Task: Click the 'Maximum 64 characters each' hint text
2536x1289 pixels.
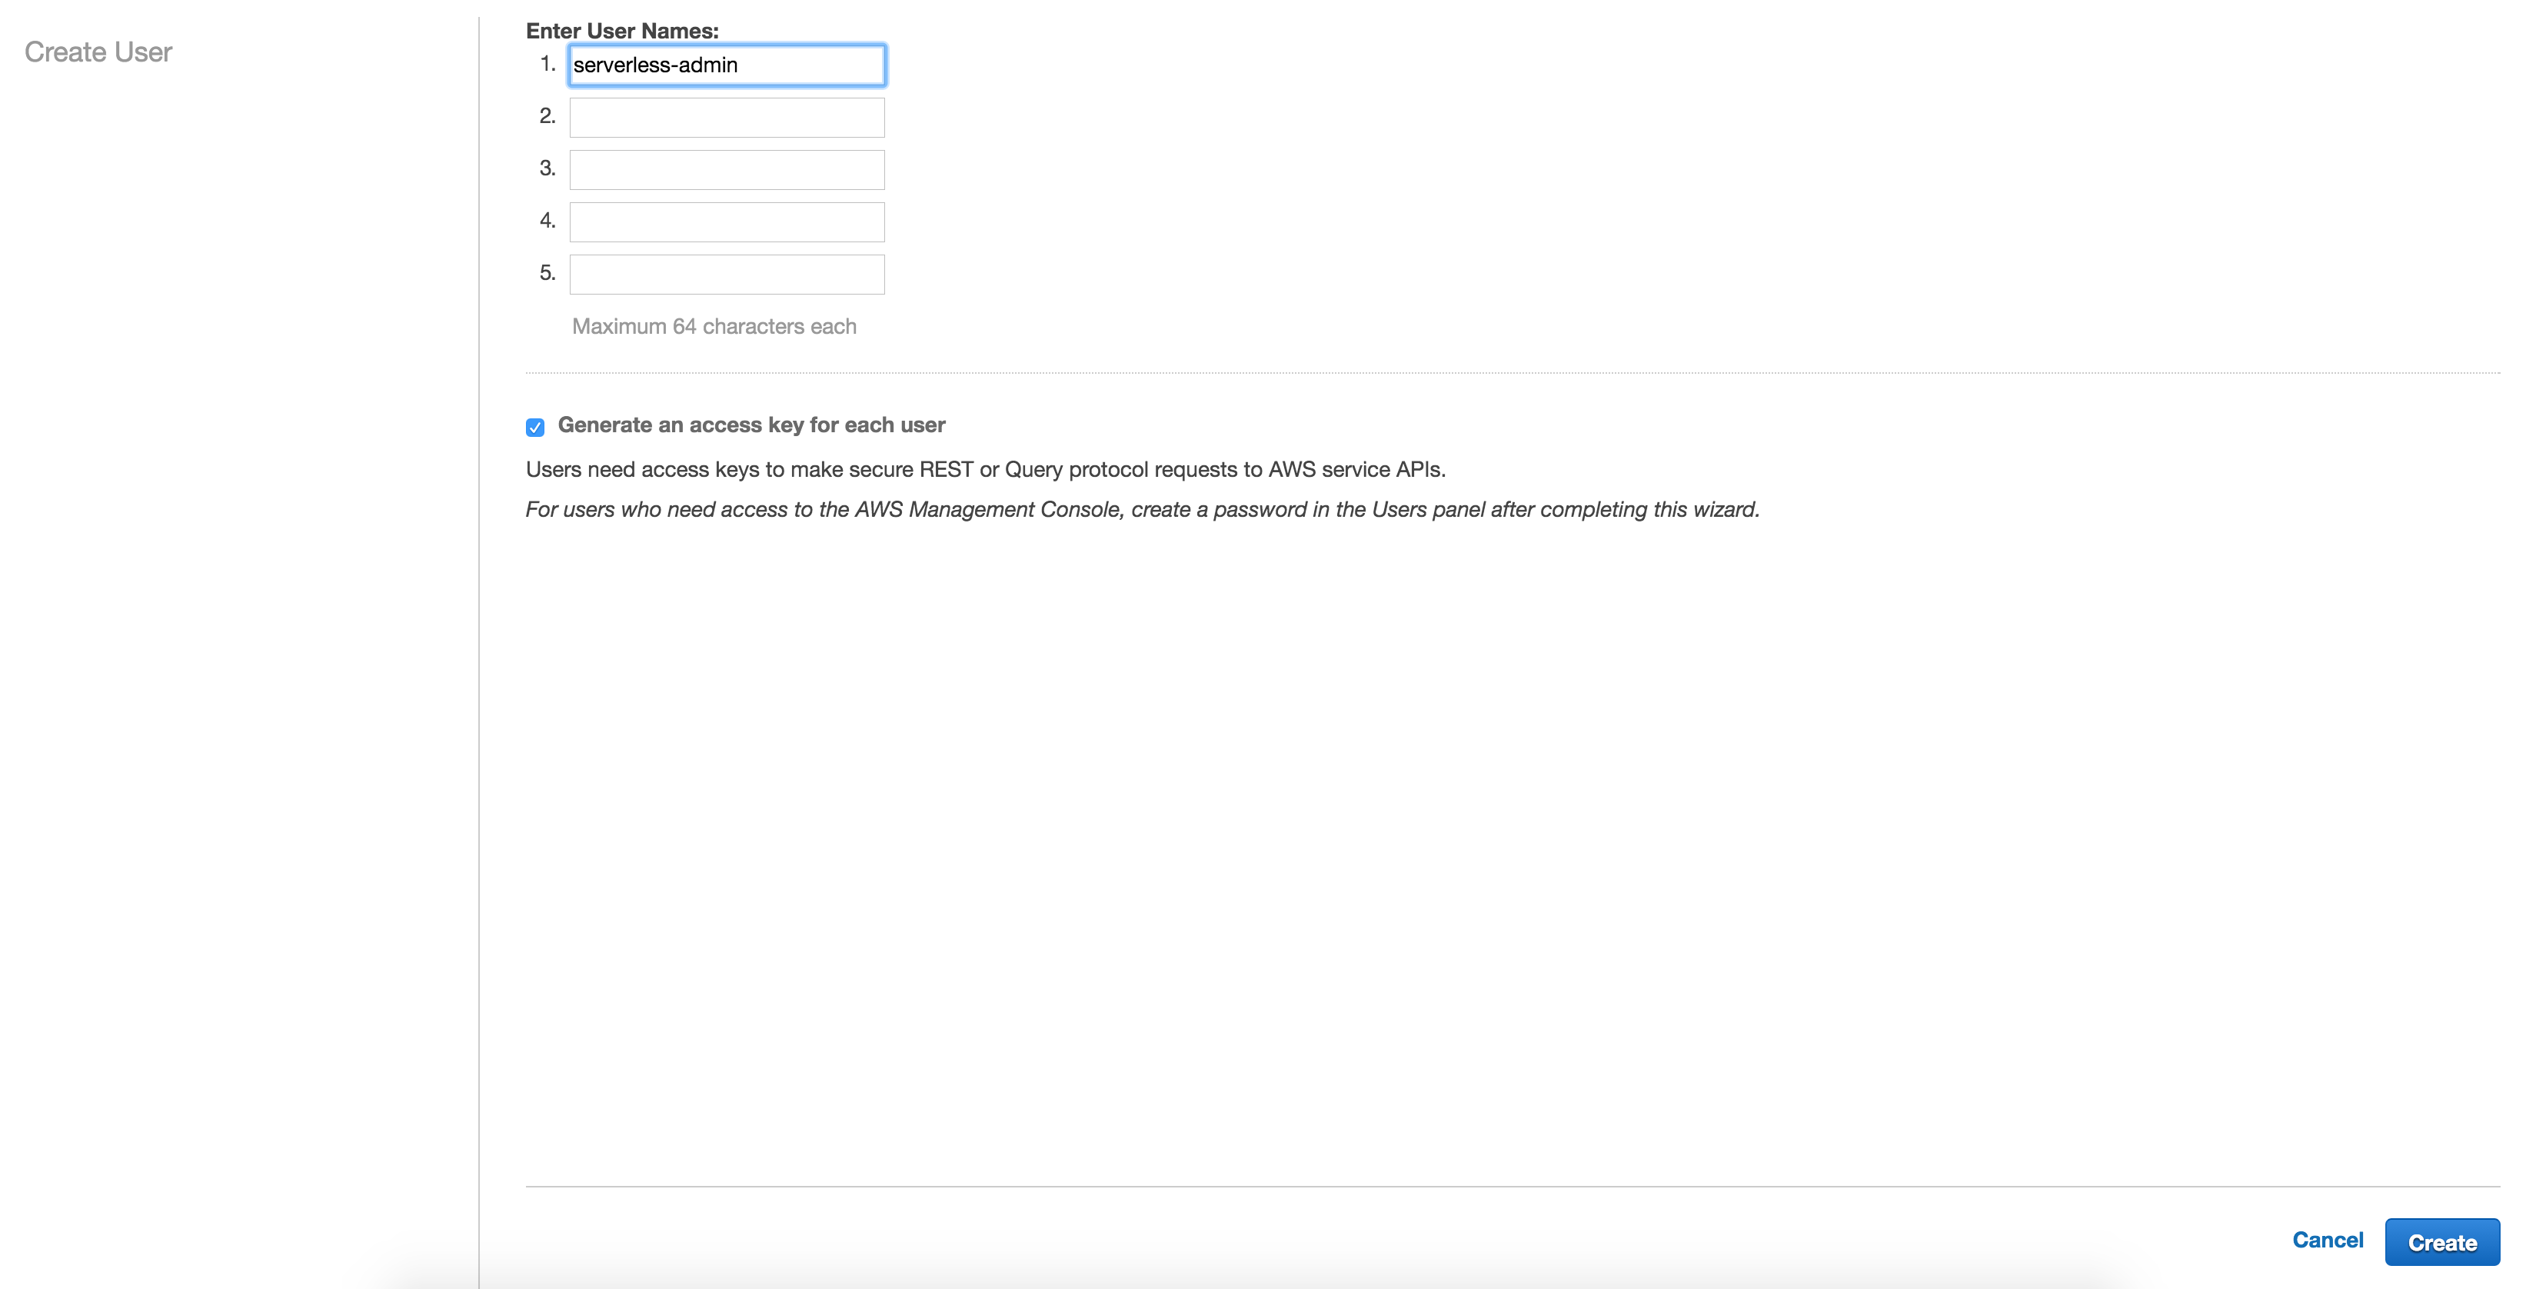Action: click(714, 326)
